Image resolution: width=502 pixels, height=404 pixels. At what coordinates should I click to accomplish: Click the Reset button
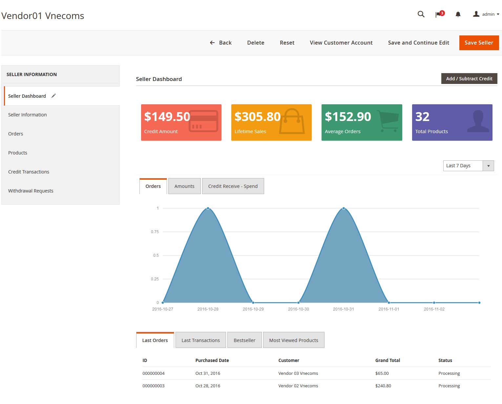click(287, 43)
